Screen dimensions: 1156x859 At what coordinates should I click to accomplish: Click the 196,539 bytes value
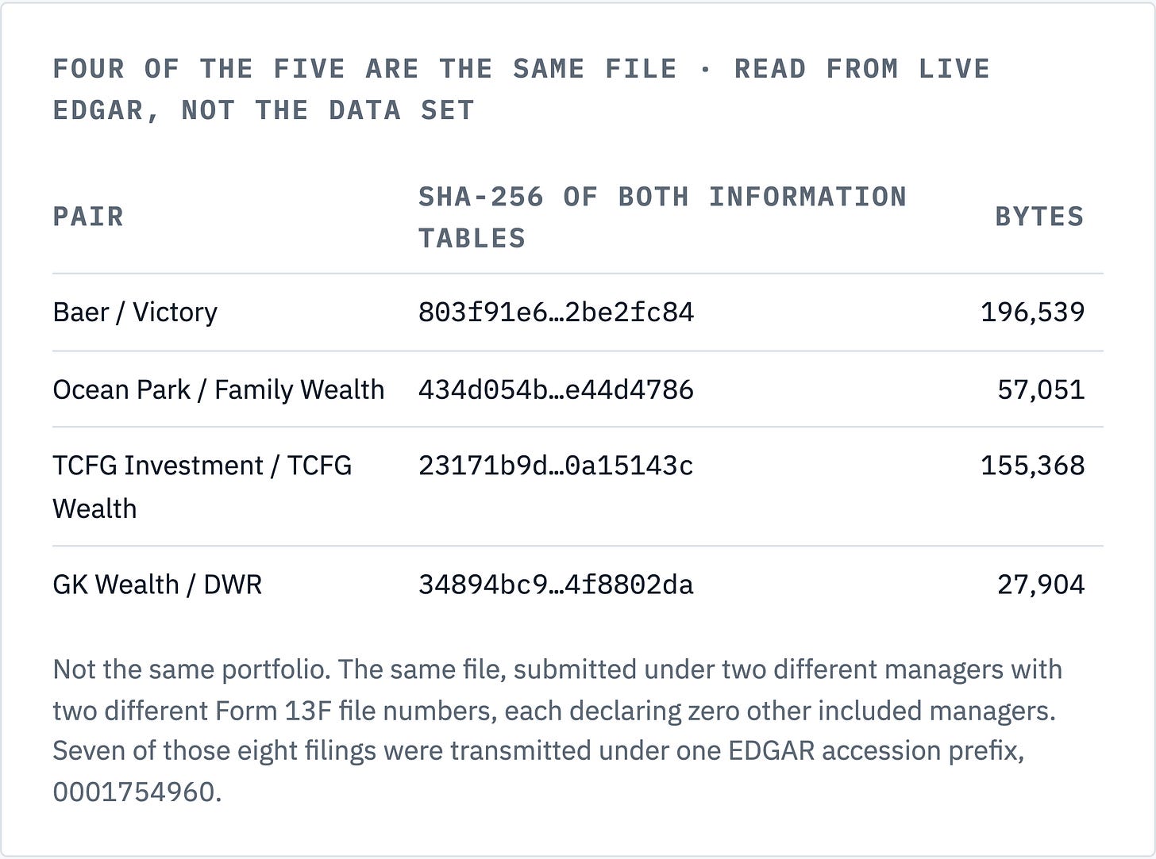pyautogui.click(x=1032, y=313)
